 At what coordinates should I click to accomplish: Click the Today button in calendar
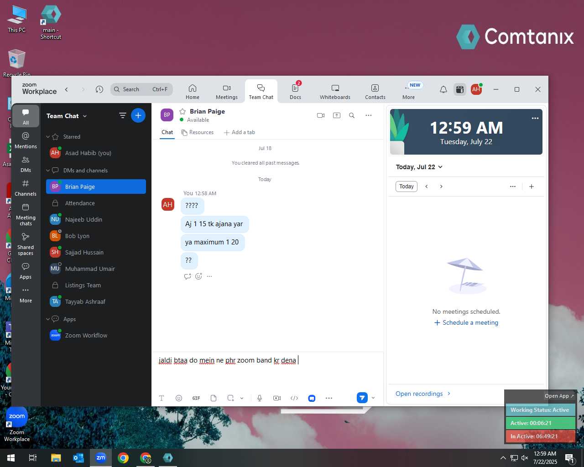tap(406, 187)
